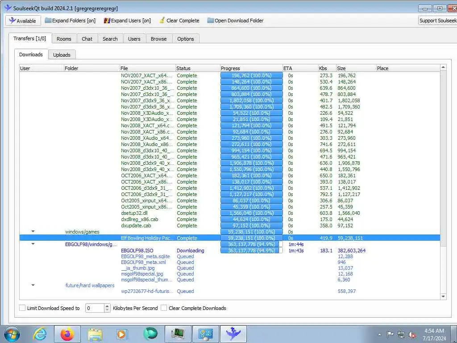Viewport: 457px width, 343px height.
Task: Select the dxupdate.cab file row
Action: [230, 226]
